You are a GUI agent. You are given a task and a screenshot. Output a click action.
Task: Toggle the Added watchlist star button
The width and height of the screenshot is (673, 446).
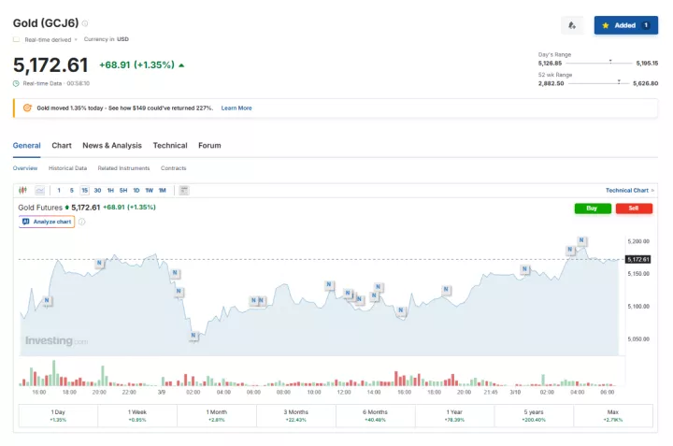pyautogui.click(x=625, y=25)
